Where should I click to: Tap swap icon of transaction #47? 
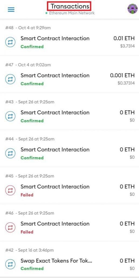point(10,79)
